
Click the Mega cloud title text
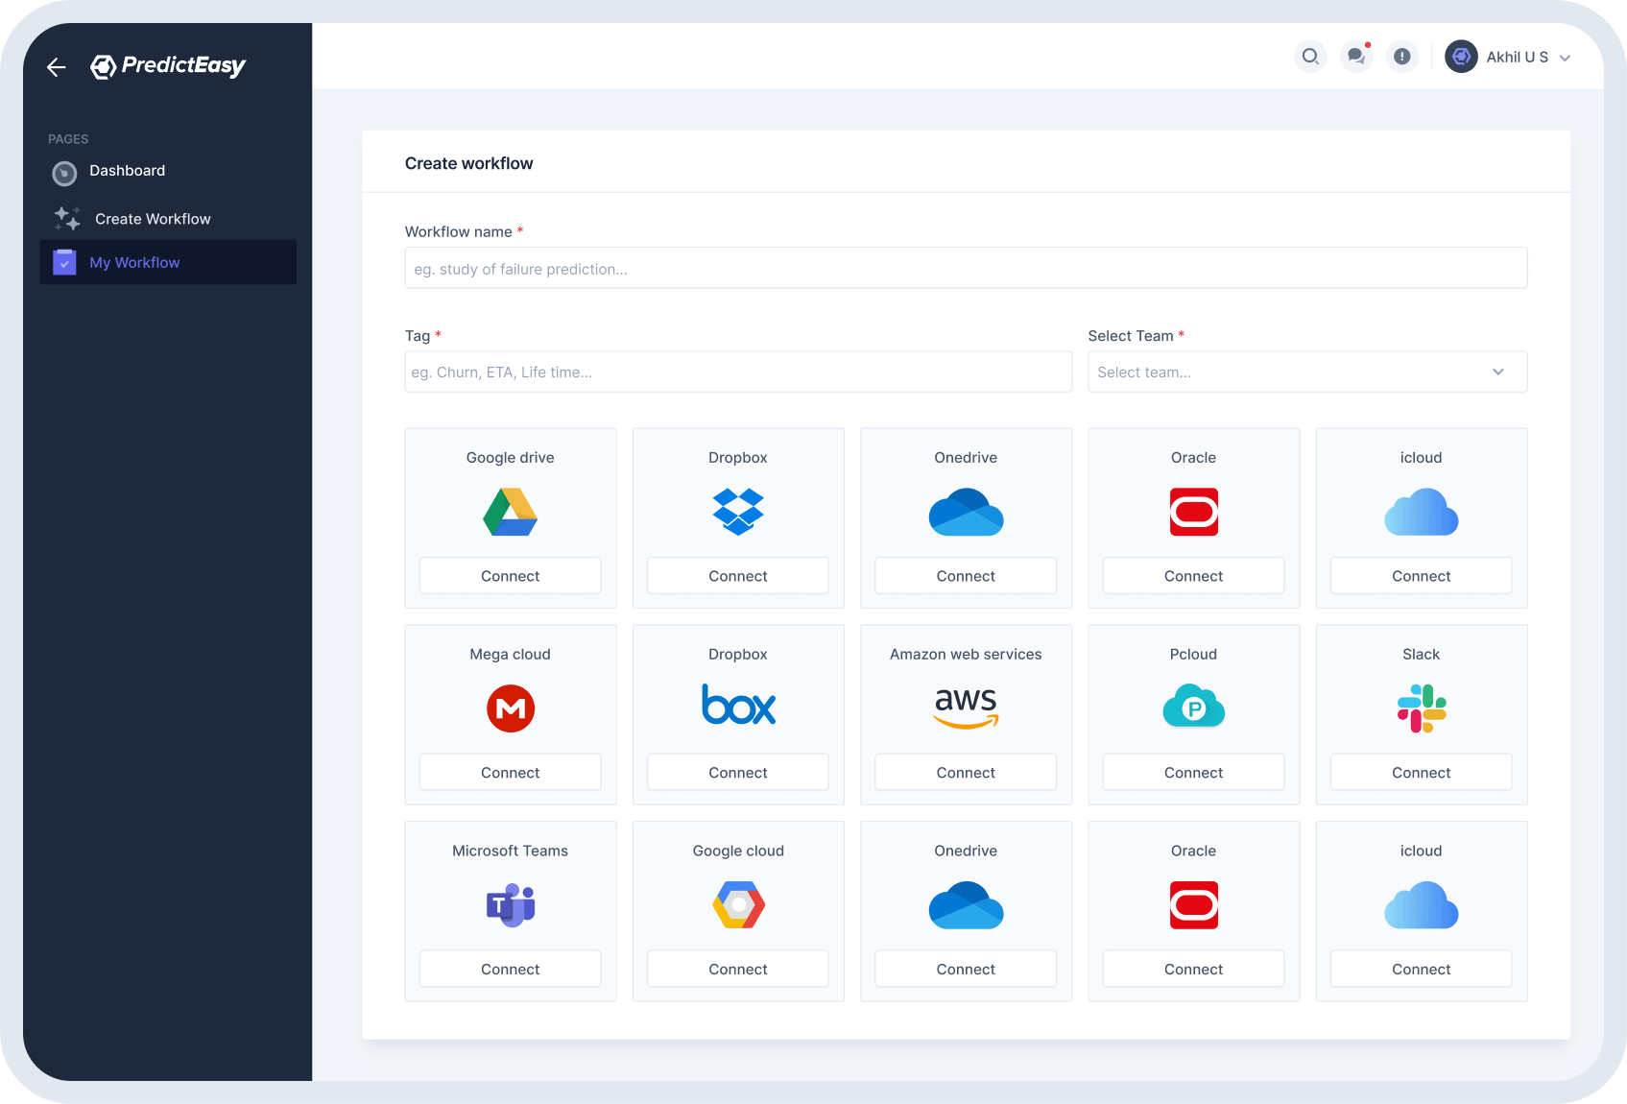pyautogui.click(x=511, y=655)
